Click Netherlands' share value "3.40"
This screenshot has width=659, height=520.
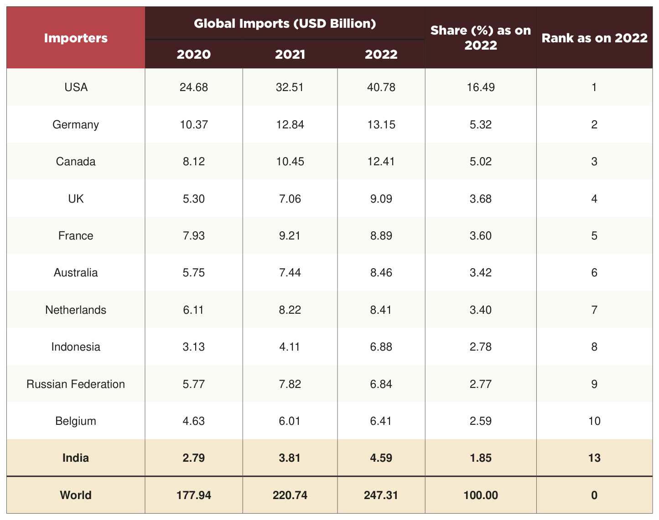(x=481, y=310)
